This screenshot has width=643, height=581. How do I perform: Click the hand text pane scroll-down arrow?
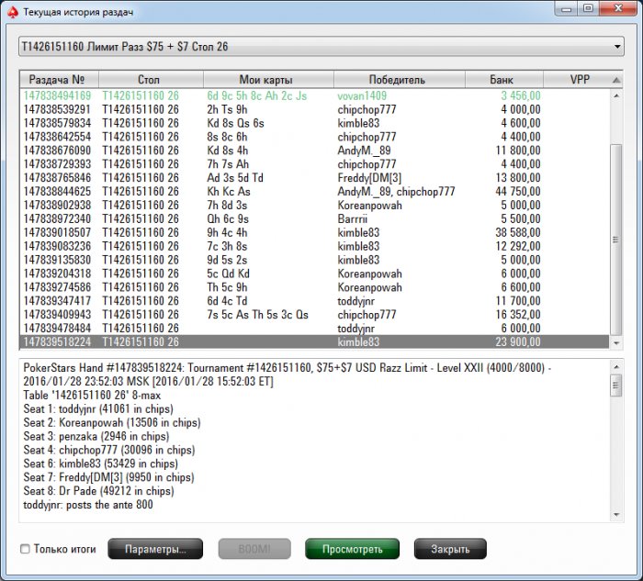pos(616,515)
